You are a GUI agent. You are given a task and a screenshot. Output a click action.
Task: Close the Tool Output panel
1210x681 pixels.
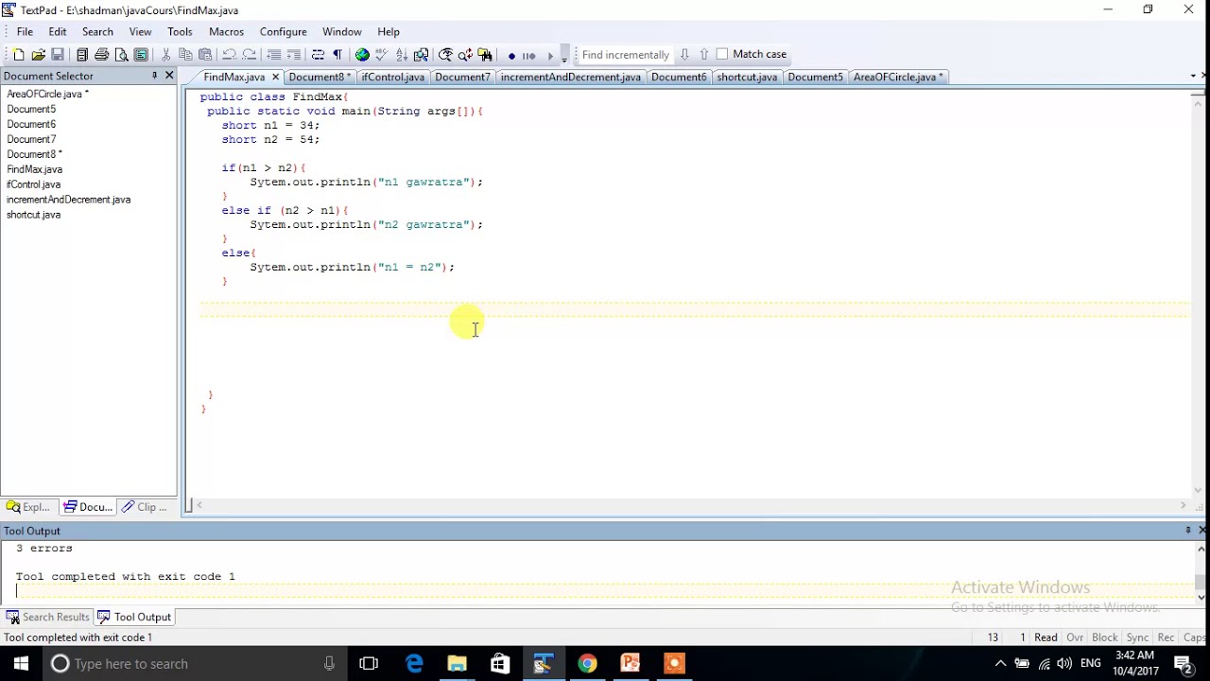click(x=1201, y=531)
